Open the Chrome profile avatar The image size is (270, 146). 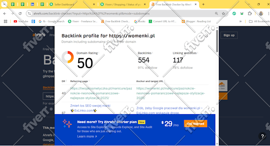(x=261, y=14)
